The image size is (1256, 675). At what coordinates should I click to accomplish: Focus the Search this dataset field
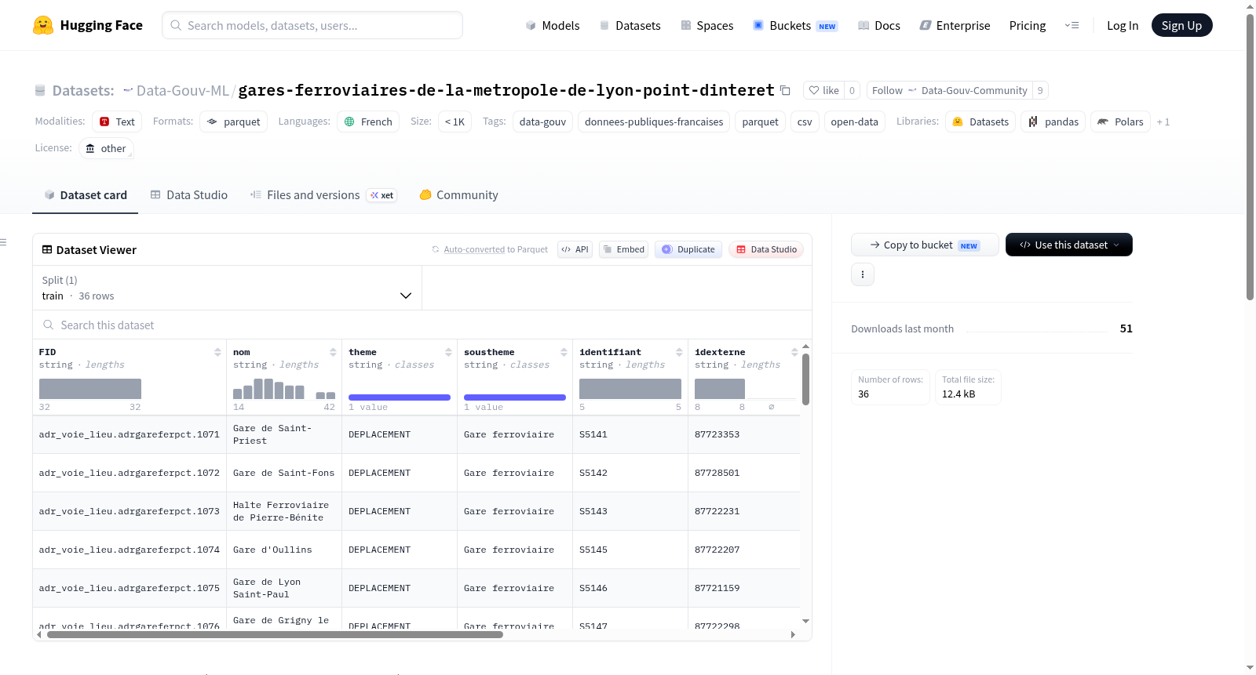tap(422, 325)
